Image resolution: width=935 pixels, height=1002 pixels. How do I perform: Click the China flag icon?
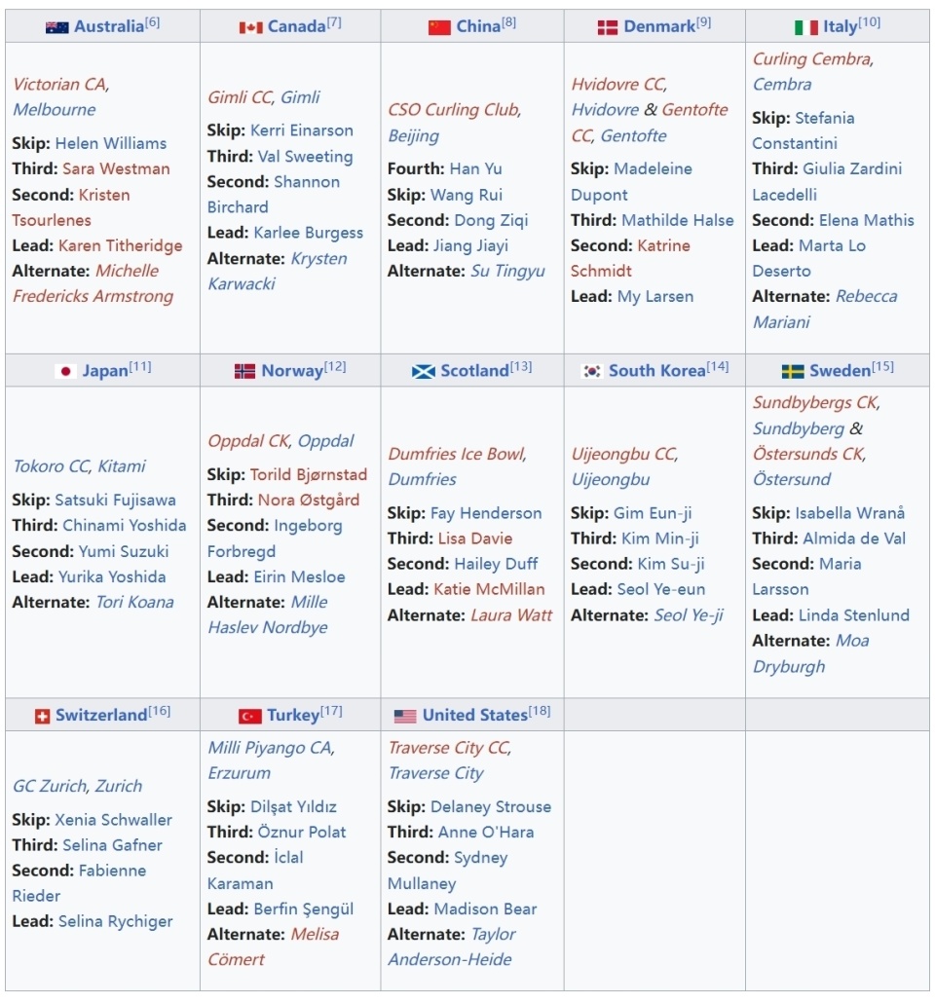point(439,27)
